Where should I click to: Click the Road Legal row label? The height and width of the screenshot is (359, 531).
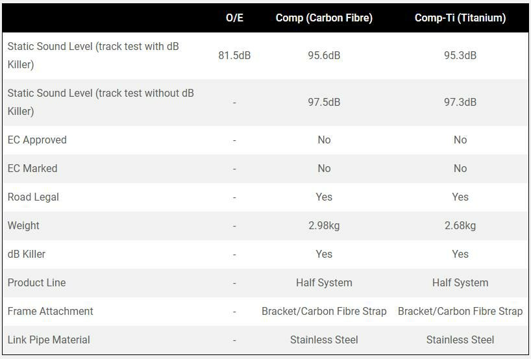pos(33,197)
